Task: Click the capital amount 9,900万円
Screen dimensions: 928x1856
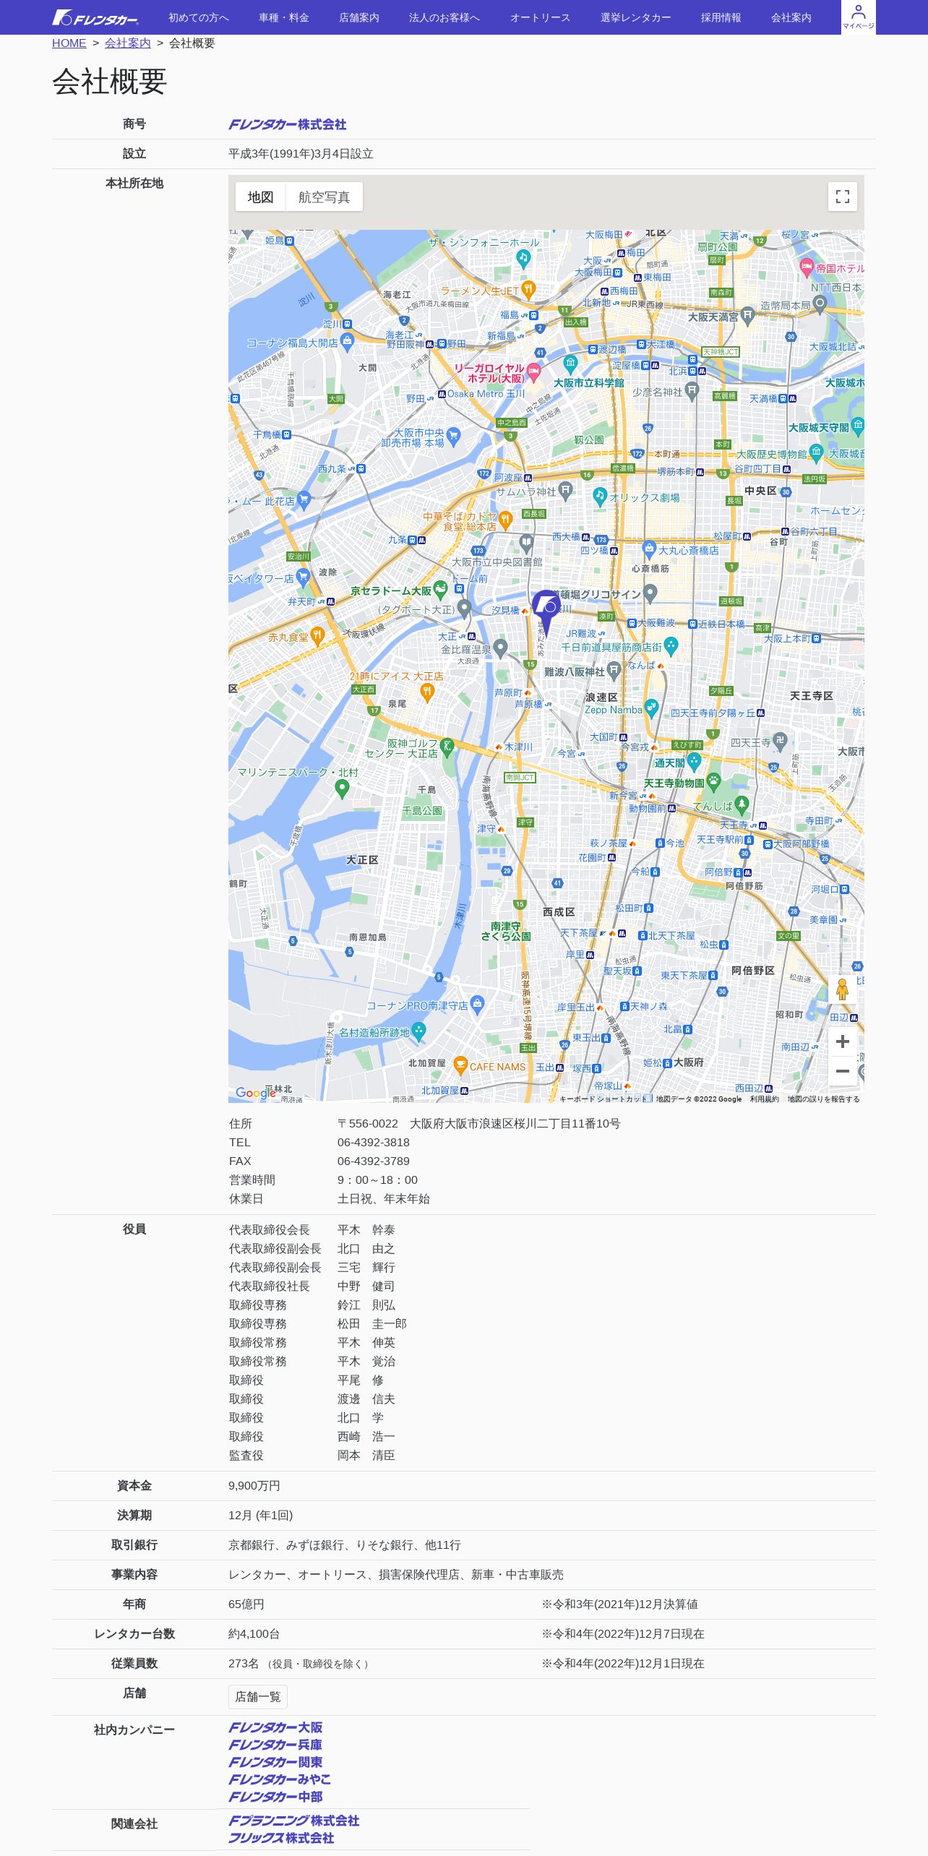Action: 254,1487
